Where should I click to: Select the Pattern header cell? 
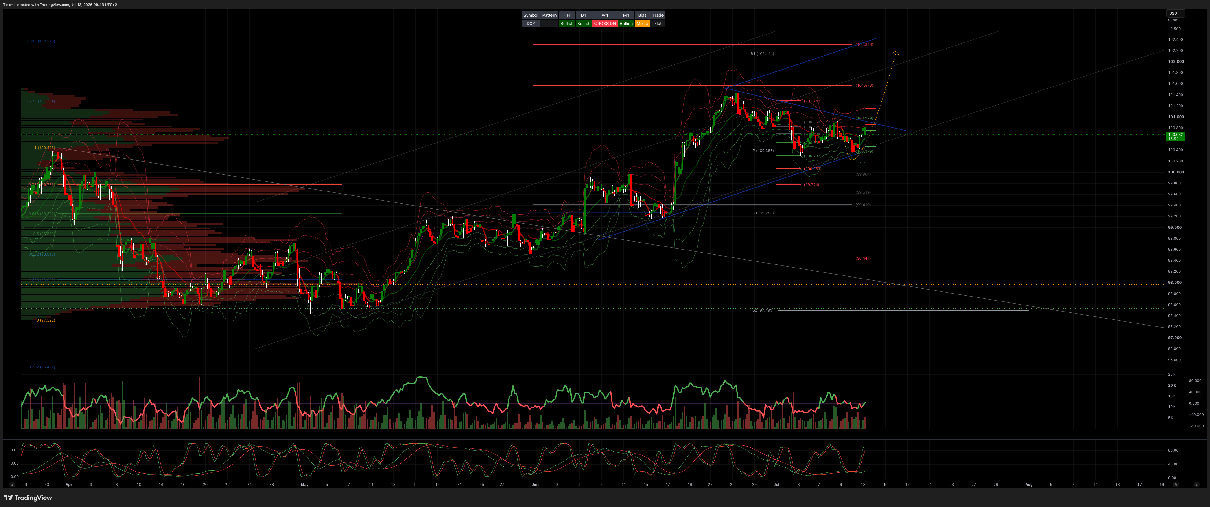[549, 16]
